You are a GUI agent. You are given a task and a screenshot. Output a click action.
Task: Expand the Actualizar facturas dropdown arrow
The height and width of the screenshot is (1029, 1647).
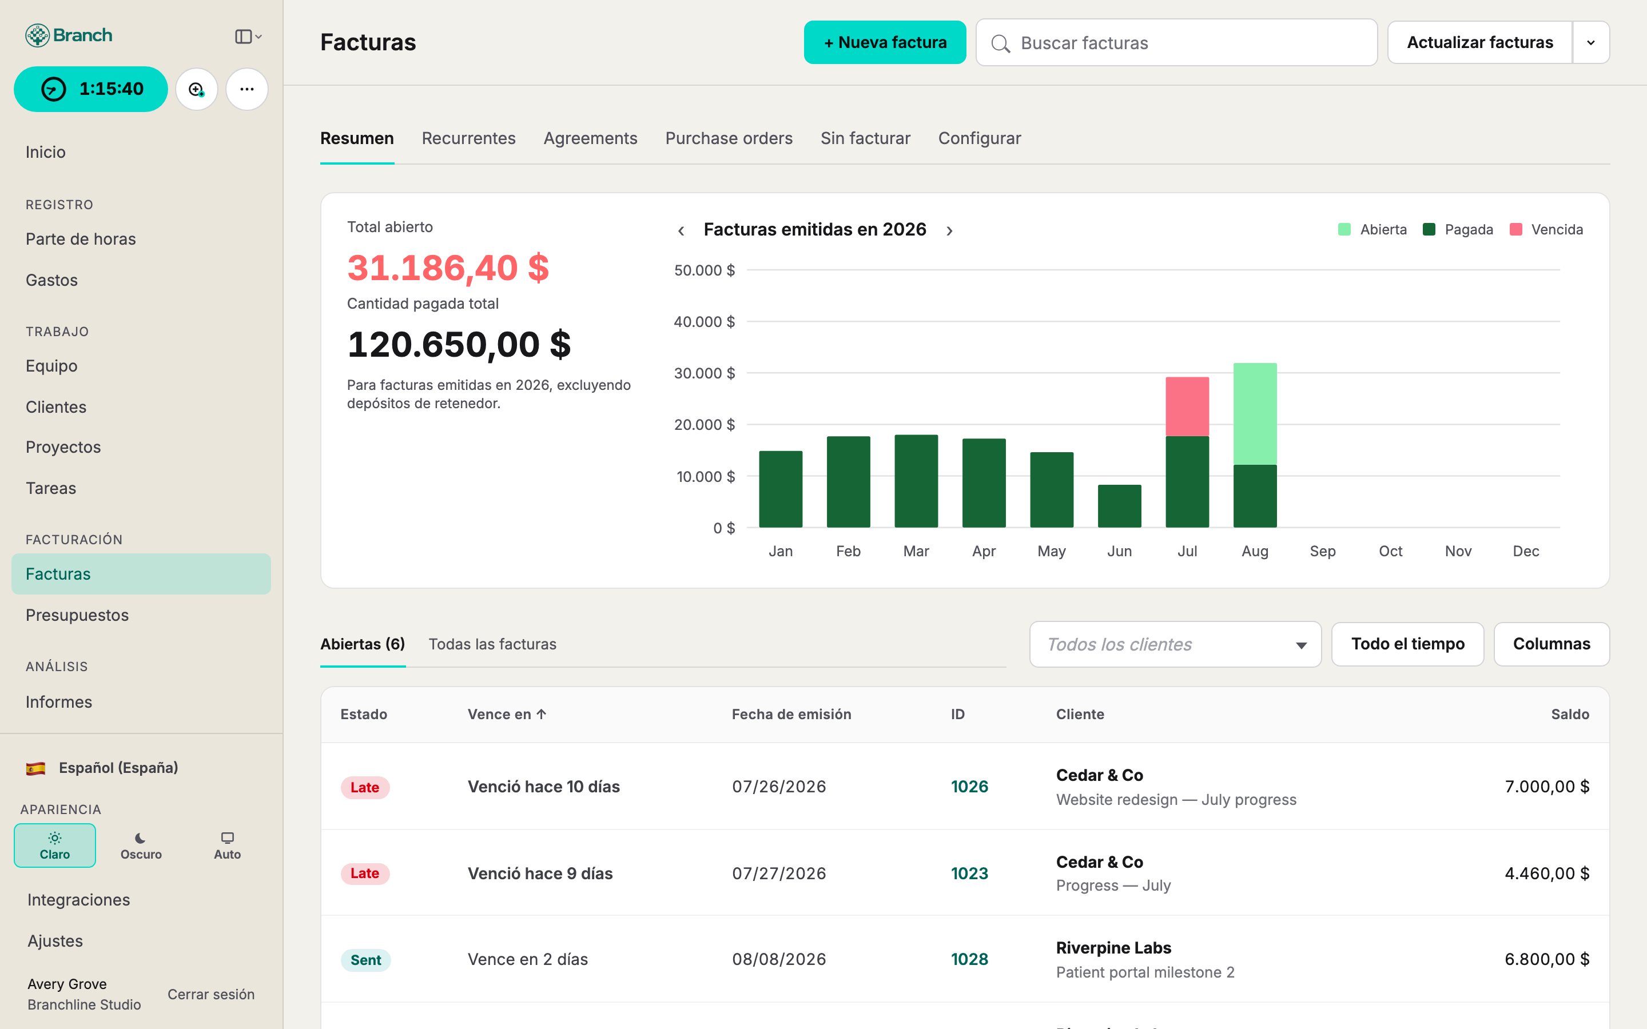pos(1590,42)
